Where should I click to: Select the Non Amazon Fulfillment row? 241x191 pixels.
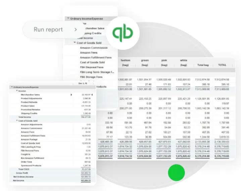(x=52, y=158)
